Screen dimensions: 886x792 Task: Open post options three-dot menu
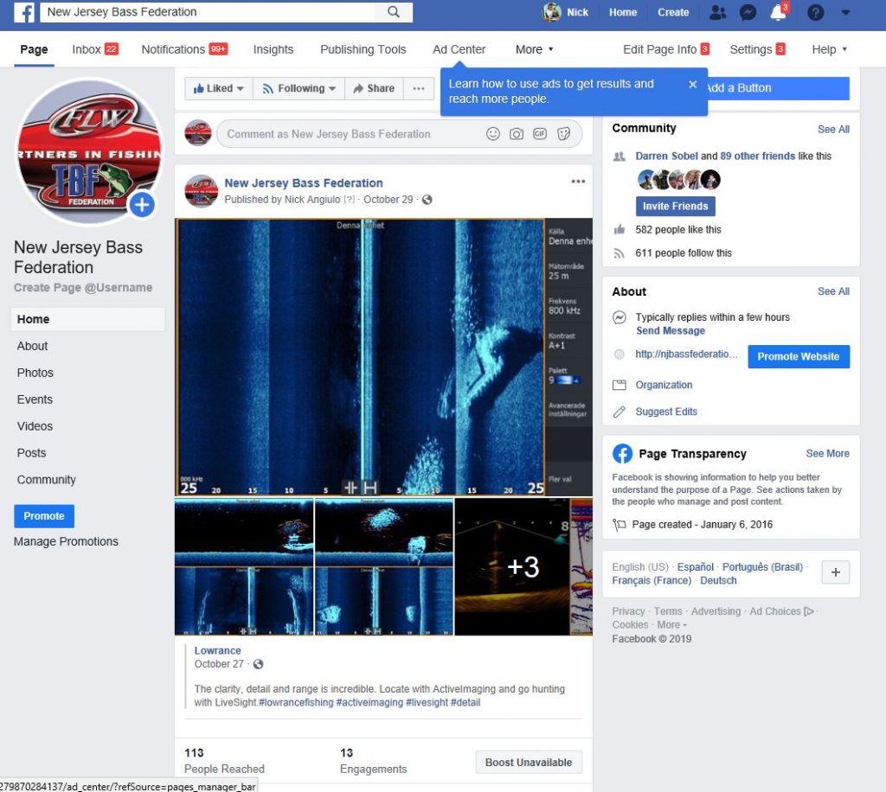point(578,182)
